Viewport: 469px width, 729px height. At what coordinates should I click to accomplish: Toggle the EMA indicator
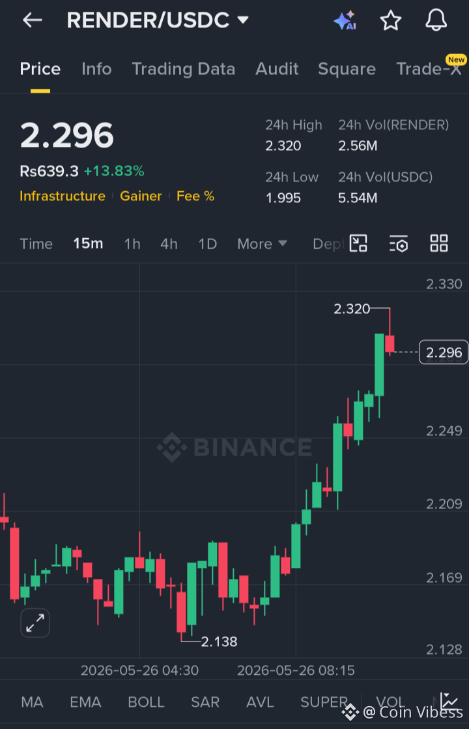pos(85,702)
